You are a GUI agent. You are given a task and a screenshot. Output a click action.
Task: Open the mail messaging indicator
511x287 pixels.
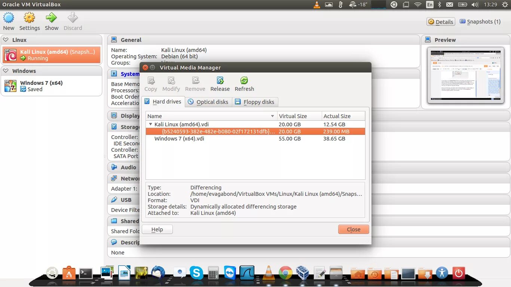coord(450,4)
